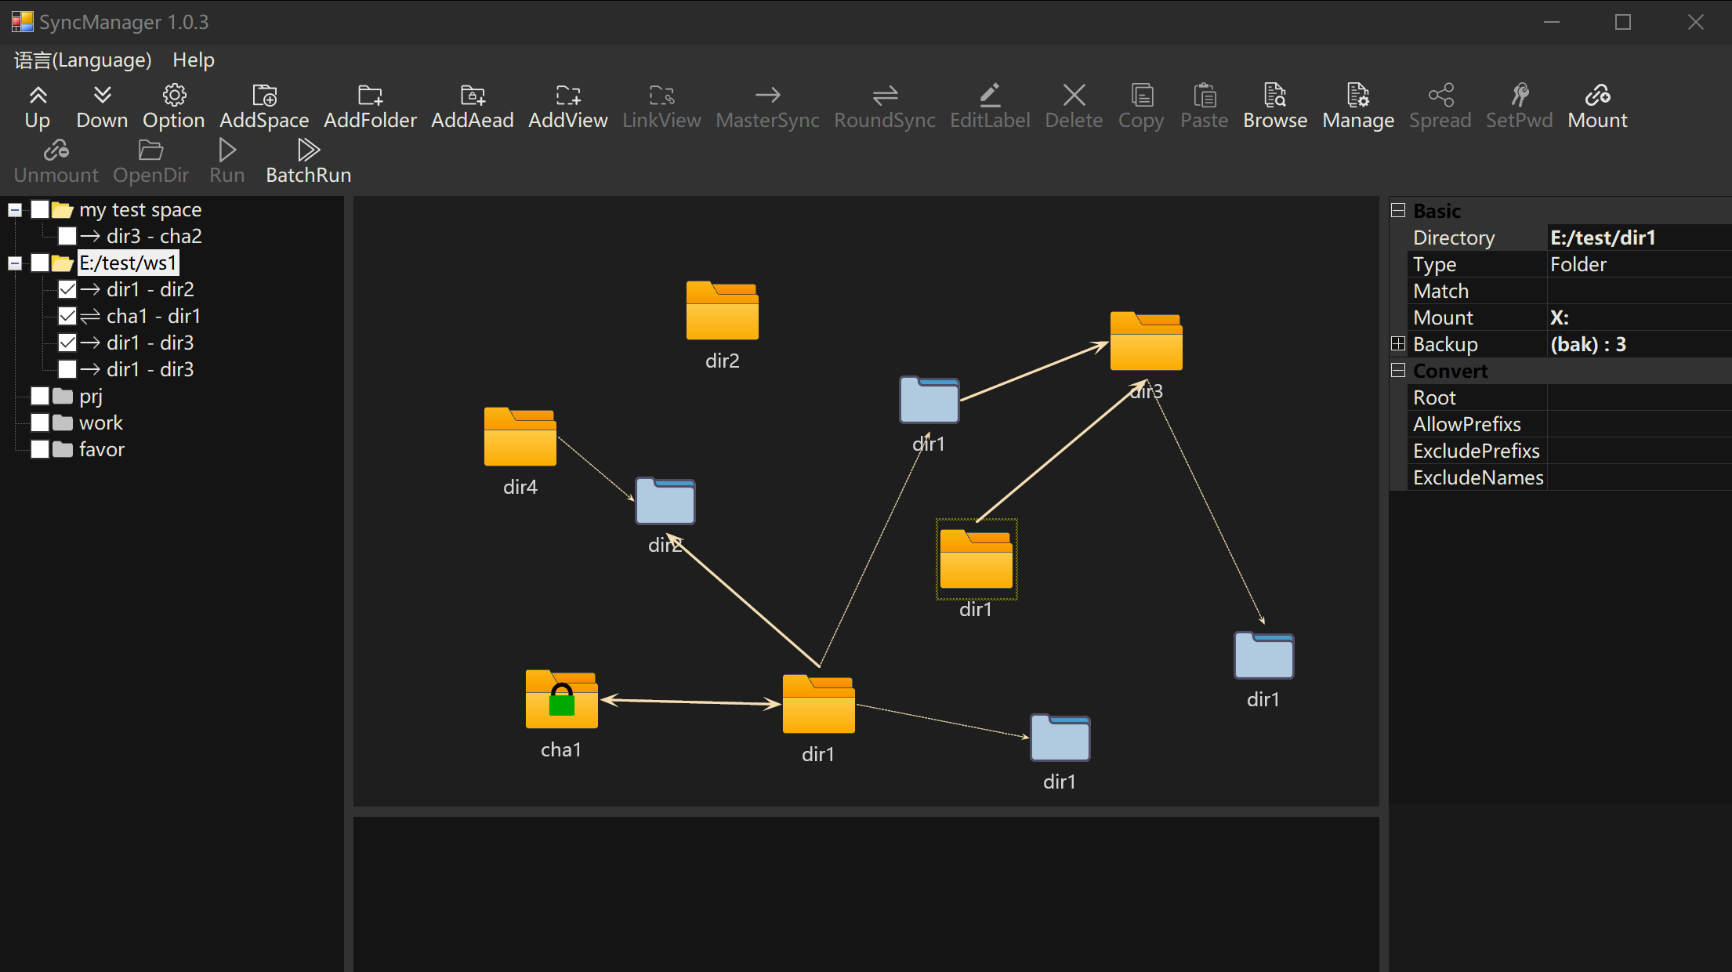Click the Browse toolbar icon
The image size is (1732, 972).
[1274, 96]
